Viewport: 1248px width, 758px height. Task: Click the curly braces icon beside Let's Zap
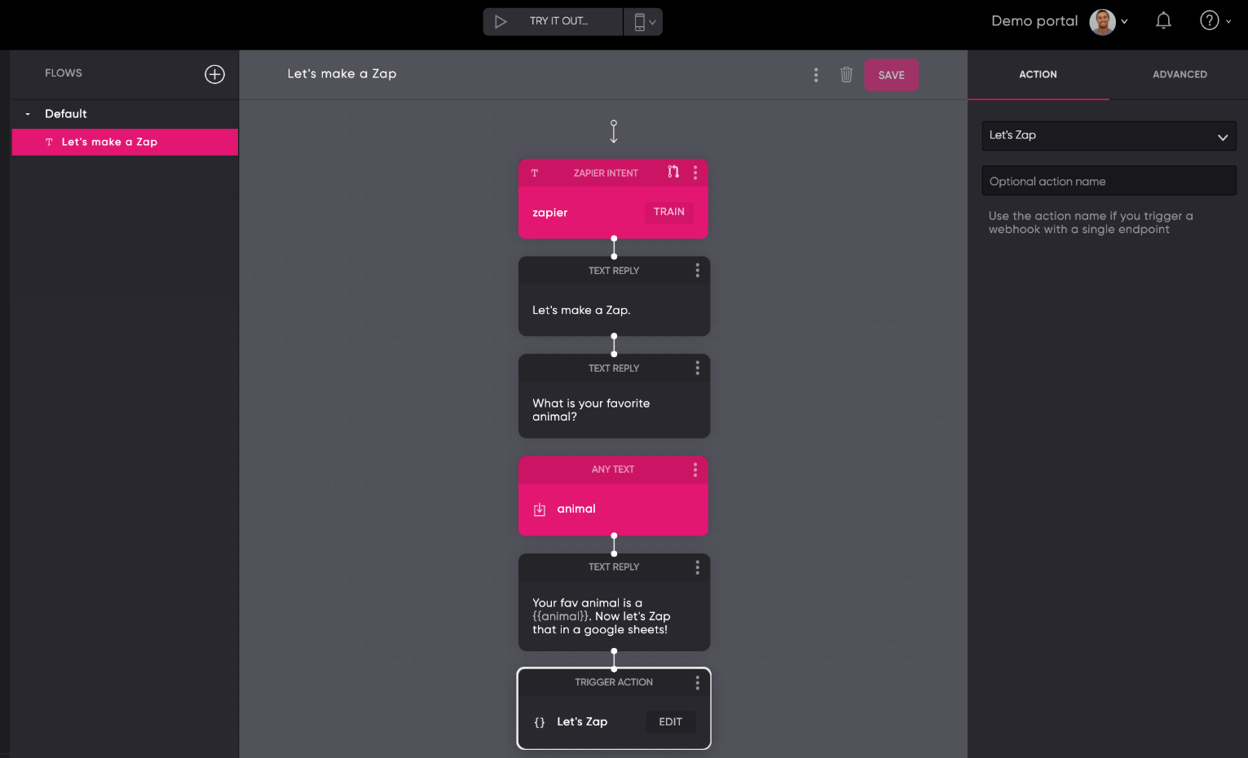coord(540,722)
